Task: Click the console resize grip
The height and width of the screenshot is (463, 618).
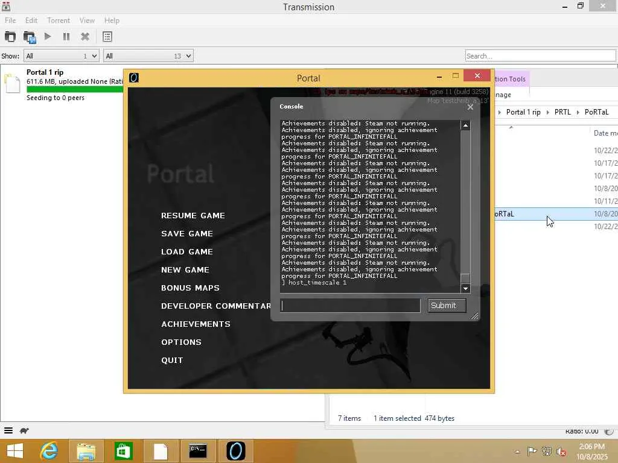Action: (474, 316)
